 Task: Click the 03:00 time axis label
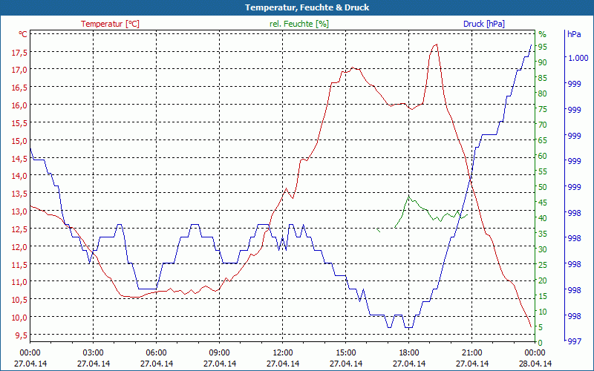click(92, 352)
